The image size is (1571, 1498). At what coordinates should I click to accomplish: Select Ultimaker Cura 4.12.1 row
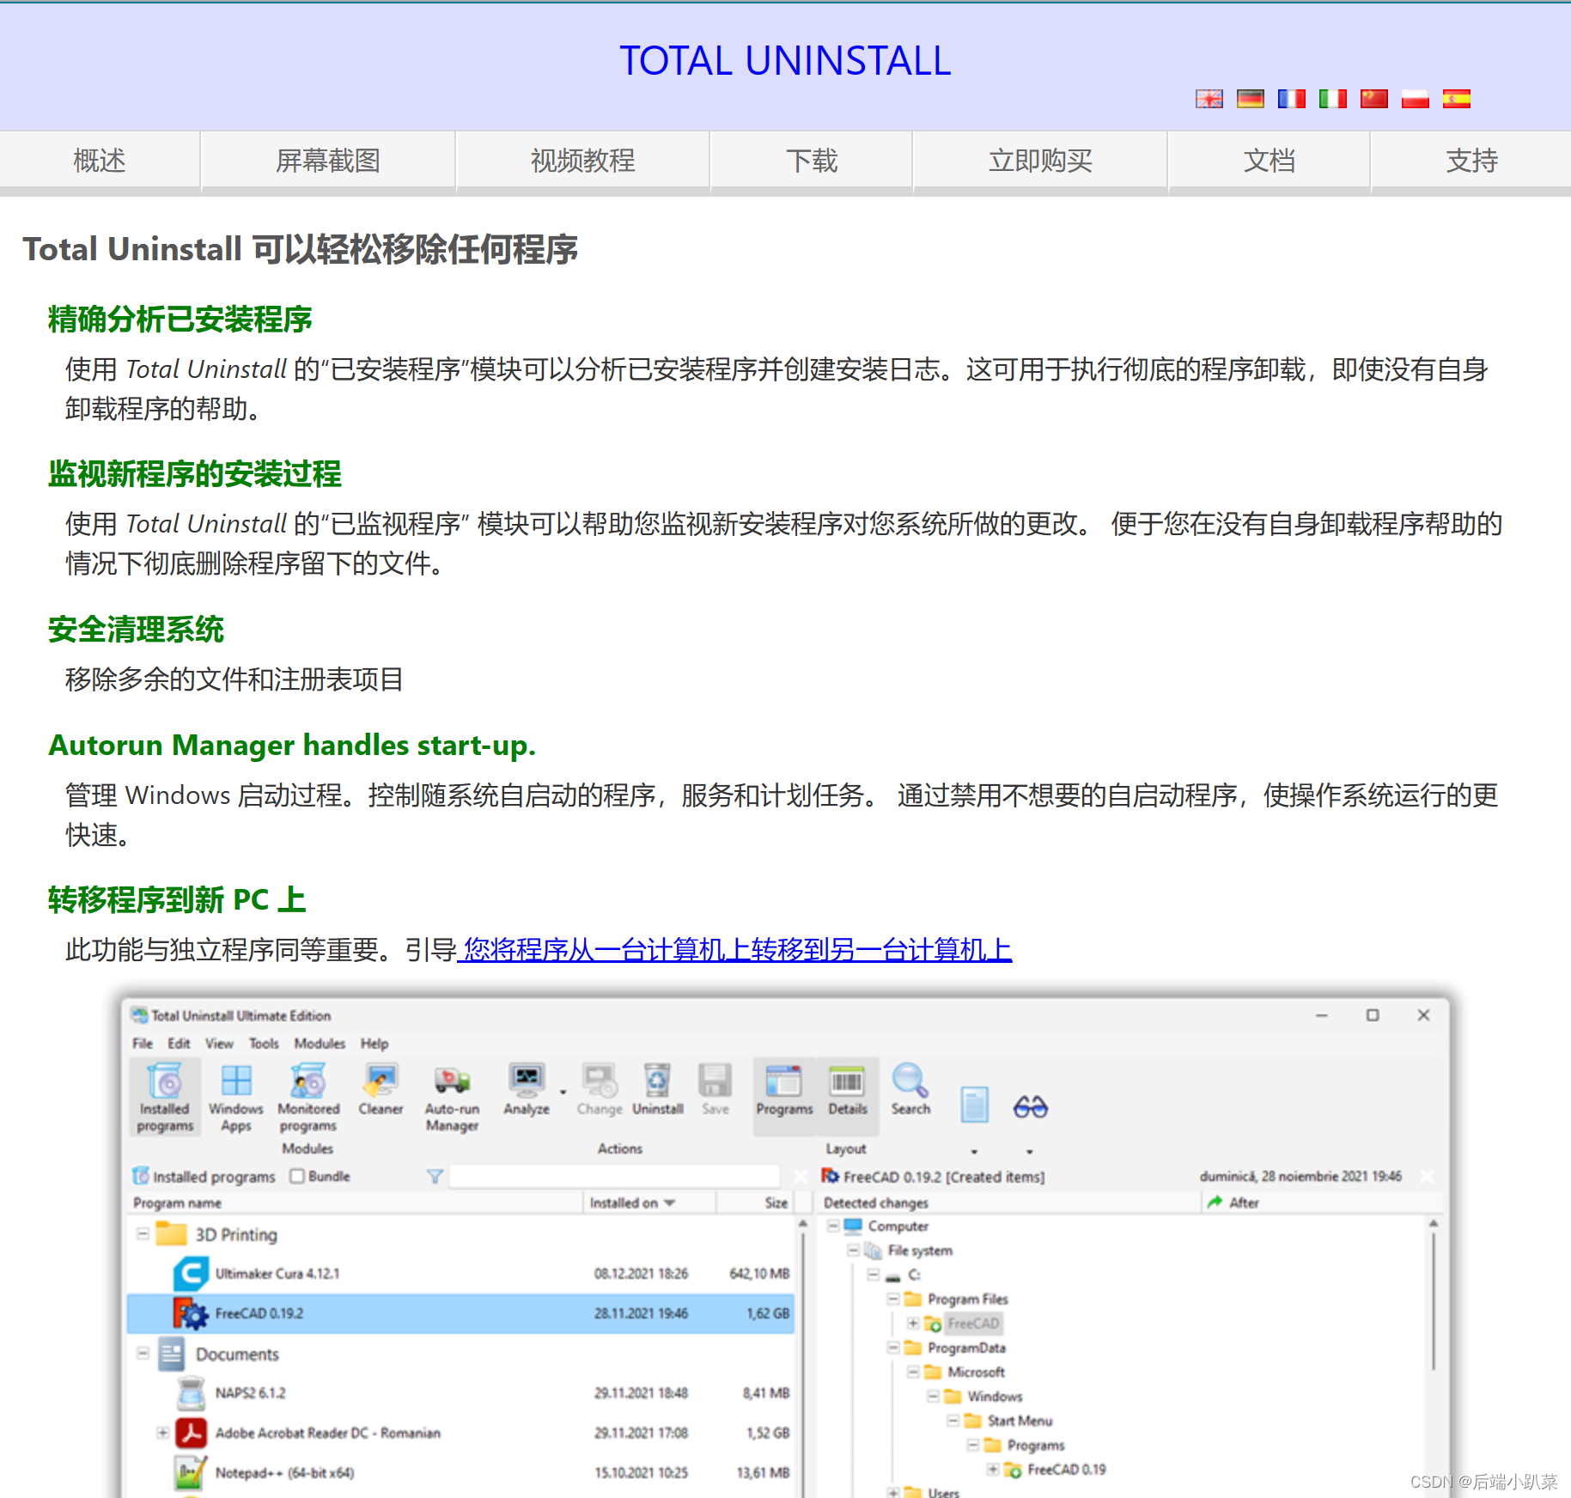461,1274
